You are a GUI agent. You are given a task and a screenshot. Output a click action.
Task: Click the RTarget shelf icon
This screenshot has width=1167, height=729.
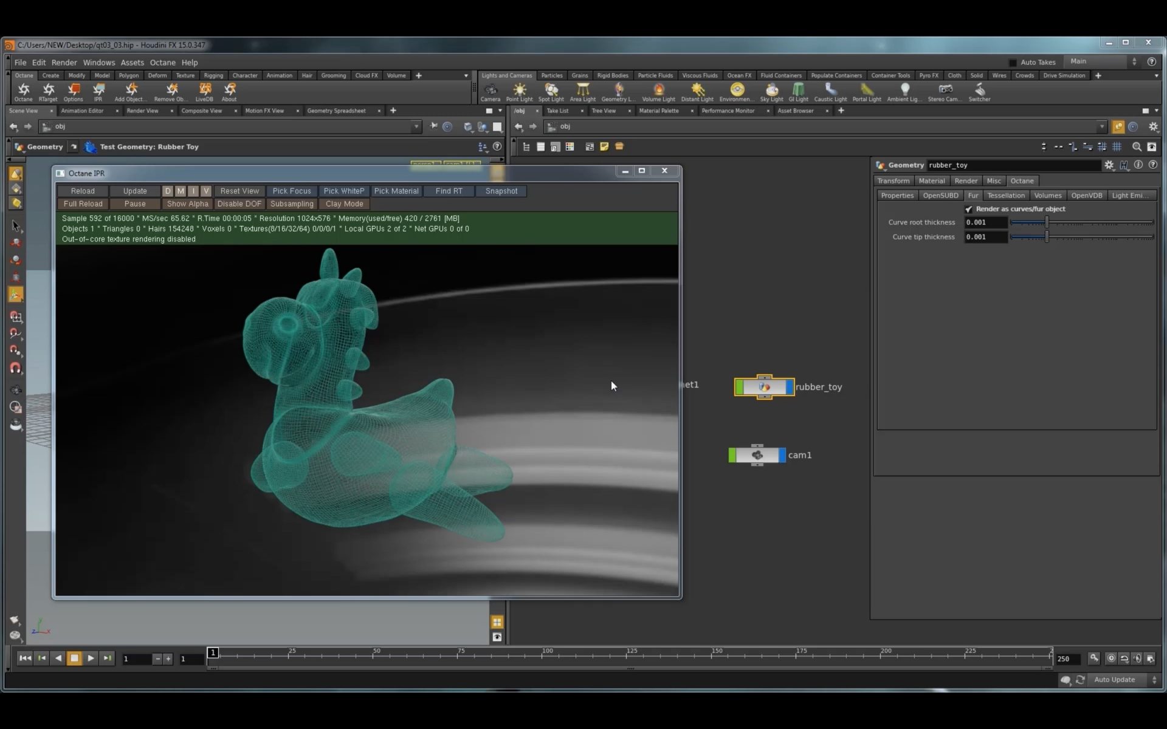coord(48,92)
